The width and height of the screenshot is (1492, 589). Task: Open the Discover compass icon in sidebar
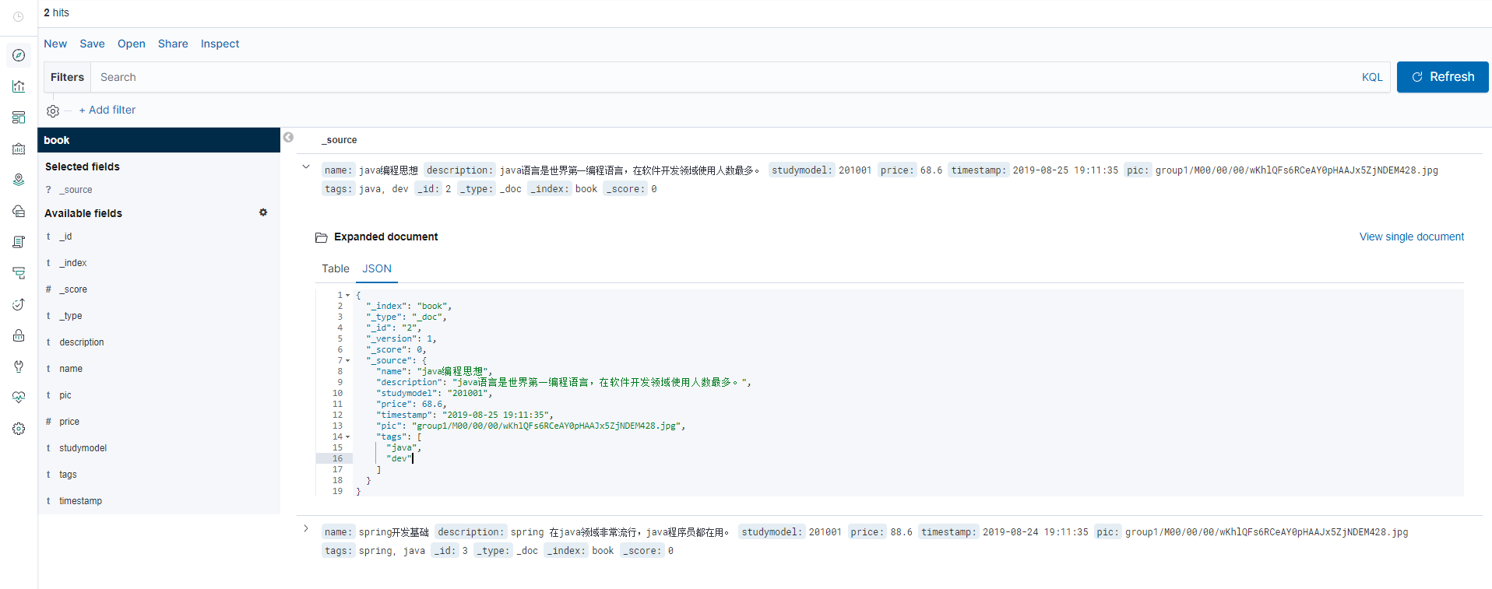pyautogui.click(x=19, y=55)
